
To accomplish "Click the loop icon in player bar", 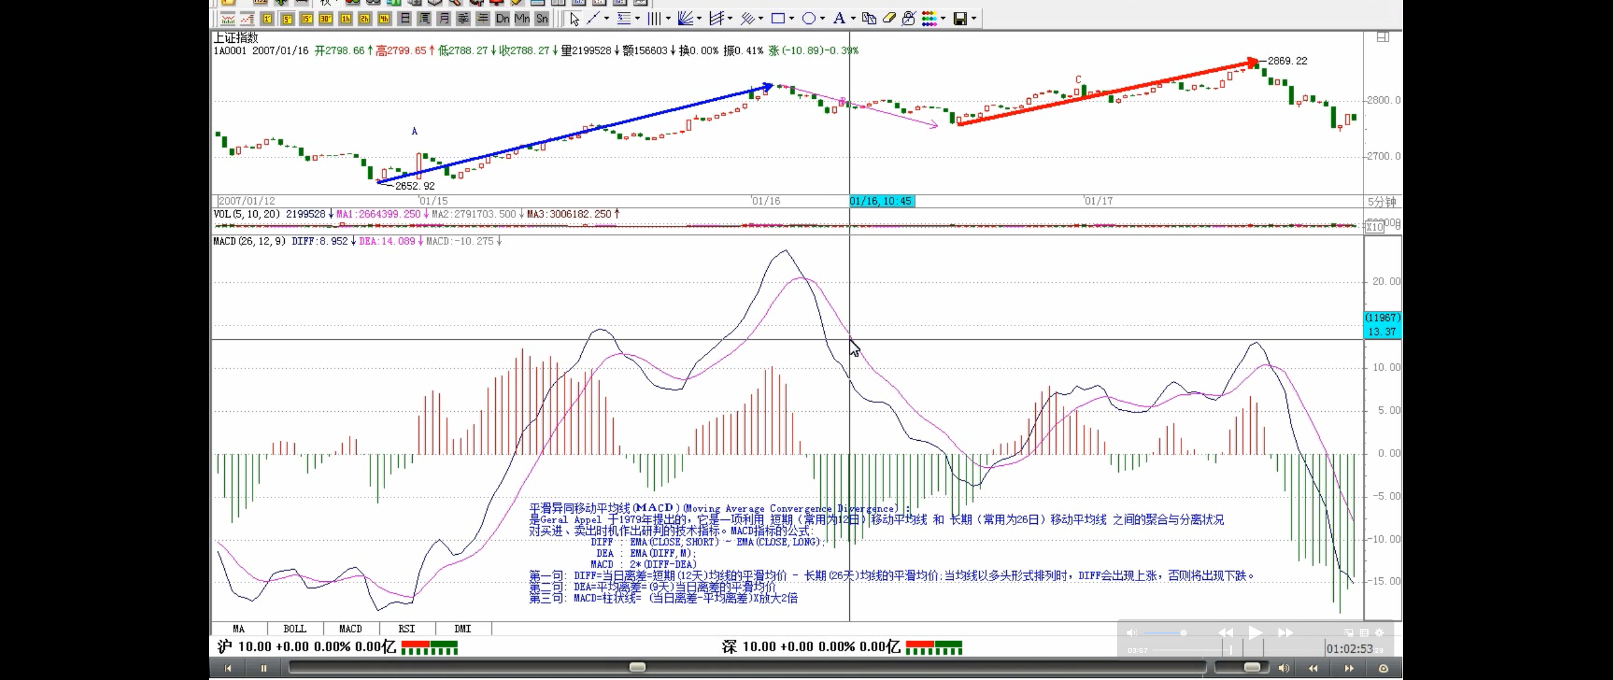I will pos(1384,668).
